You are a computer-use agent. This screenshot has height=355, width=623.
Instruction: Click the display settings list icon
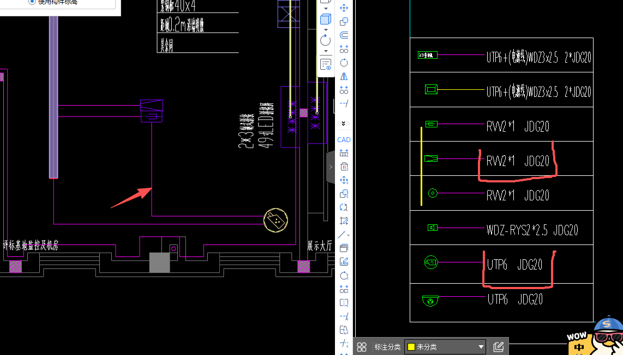click(326, 65)
